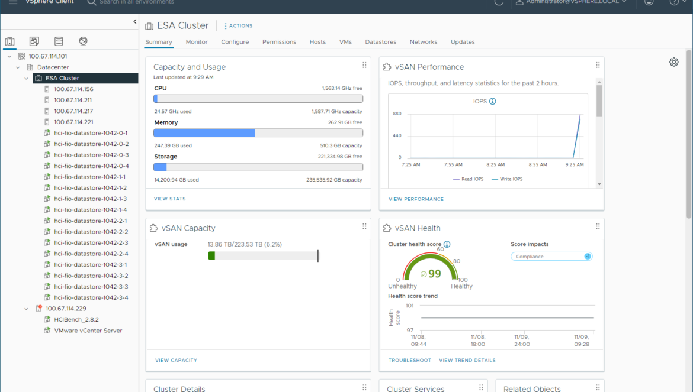
Task: Go to the Hosts tab
Action: 317,42
